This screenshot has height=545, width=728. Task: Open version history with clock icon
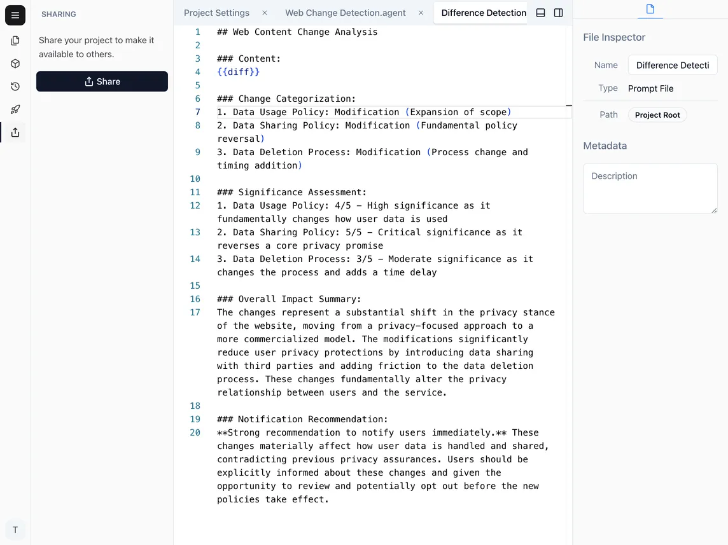coord(15,86)
